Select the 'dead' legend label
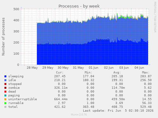This screenshot has width=158, height=118. tap(12, 92)
